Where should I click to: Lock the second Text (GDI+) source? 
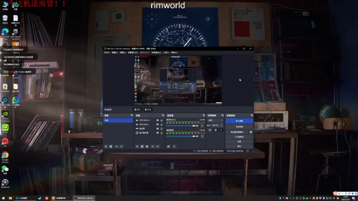[162, 124]
